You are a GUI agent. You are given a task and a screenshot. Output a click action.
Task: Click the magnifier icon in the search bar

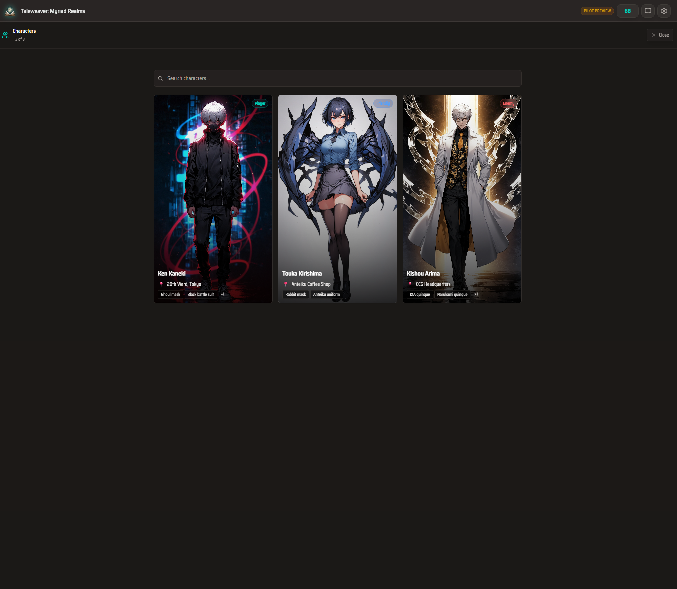pos(160,78)
